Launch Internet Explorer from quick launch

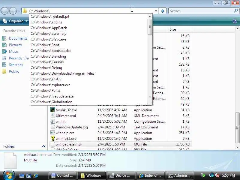[36, 175]
